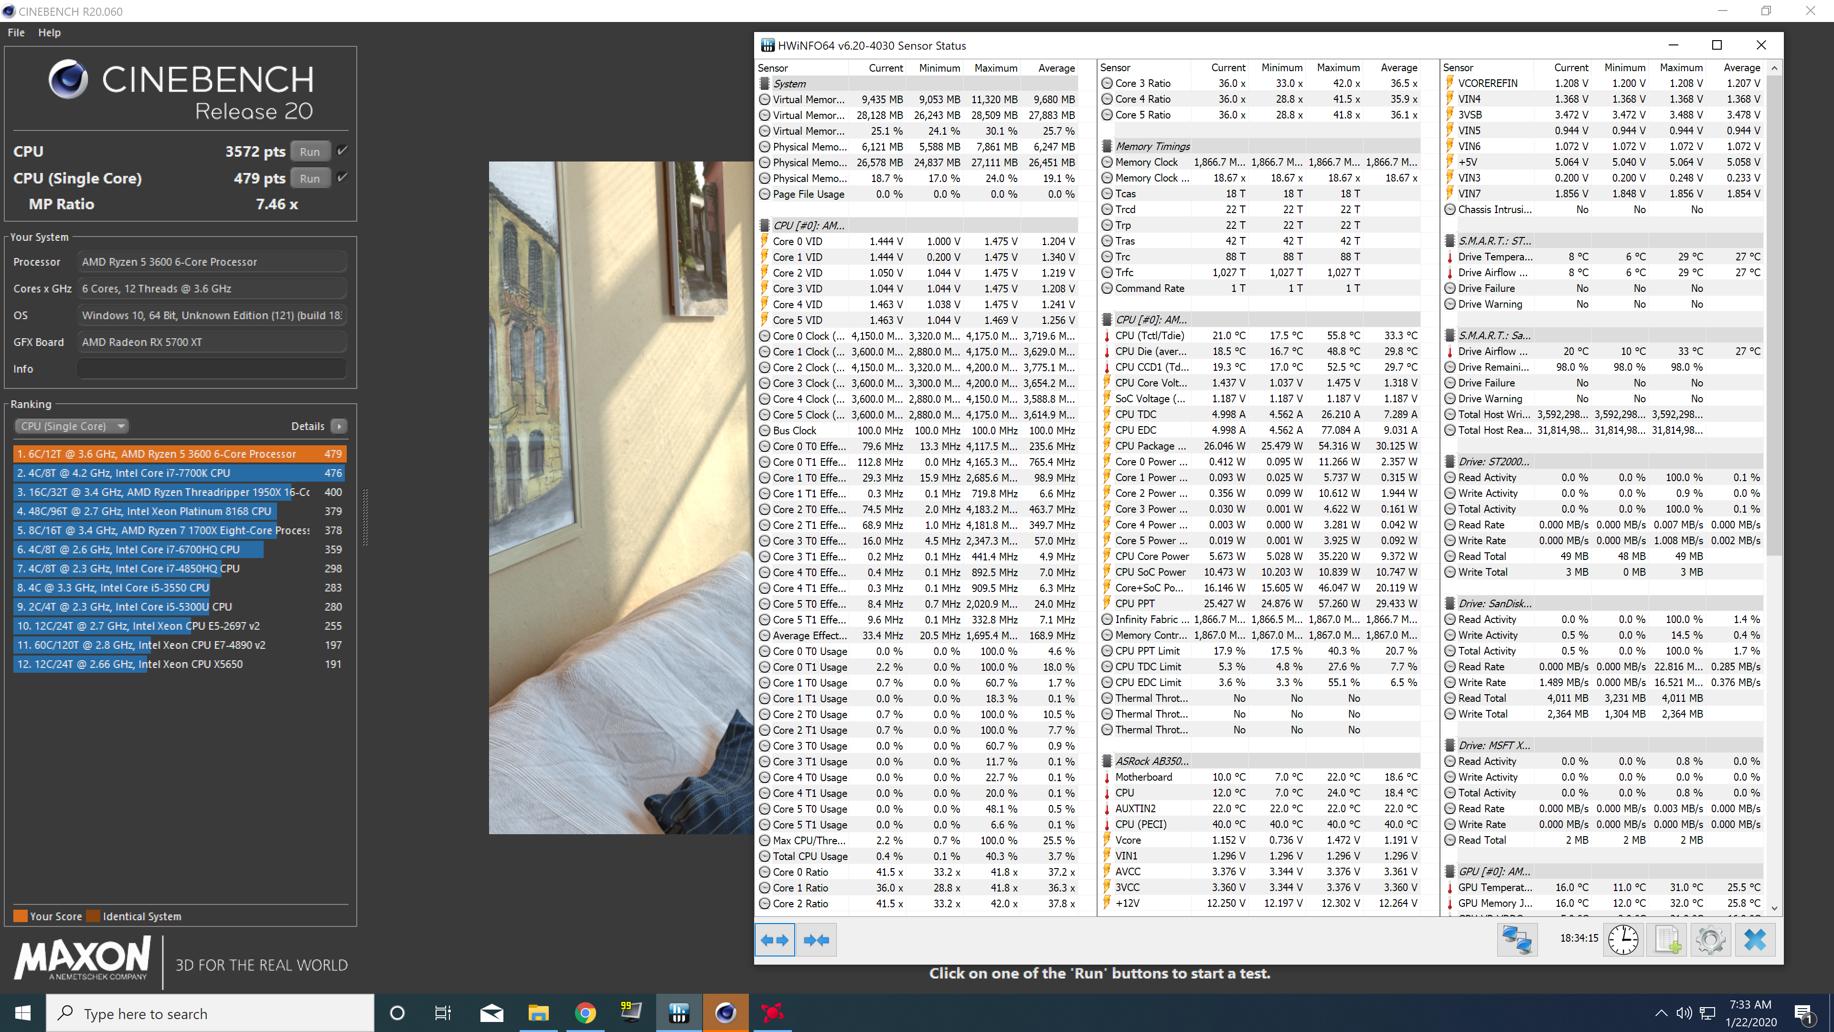This screenshot has width=1834, height=1032.
Task: Click the HWiNFO vertical scrollbar down arrow
Action: (x=1774, y=909)
